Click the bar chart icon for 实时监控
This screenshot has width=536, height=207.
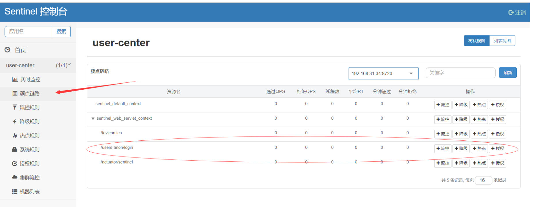[x=15, y=79]
